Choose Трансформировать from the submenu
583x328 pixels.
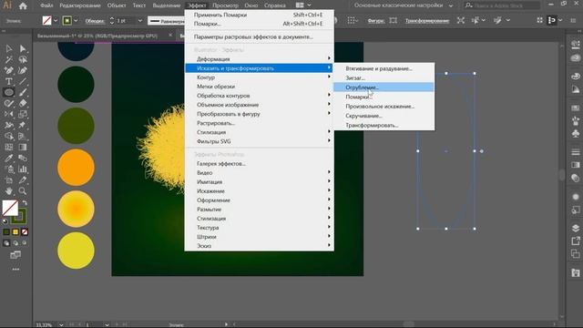(x=384, y=126)
